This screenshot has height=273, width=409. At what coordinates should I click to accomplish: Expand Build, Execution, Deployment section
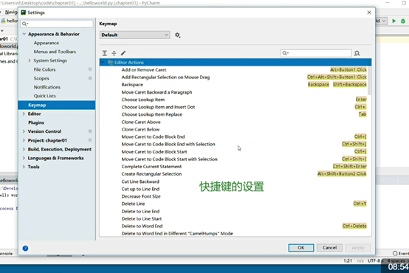tap(24, 149)
